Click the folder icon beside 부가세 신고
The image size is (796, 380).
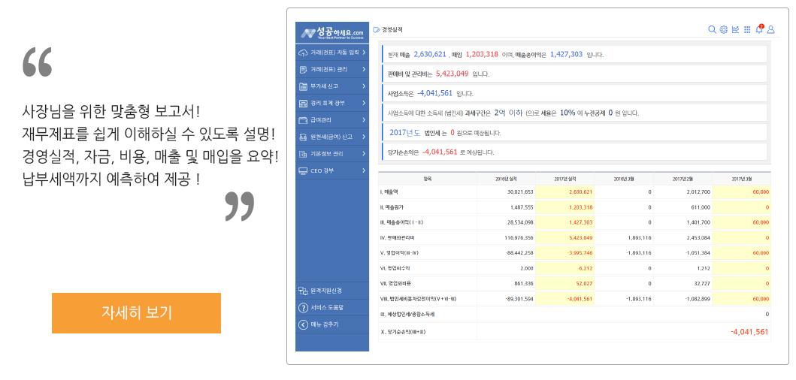(303, 86)
